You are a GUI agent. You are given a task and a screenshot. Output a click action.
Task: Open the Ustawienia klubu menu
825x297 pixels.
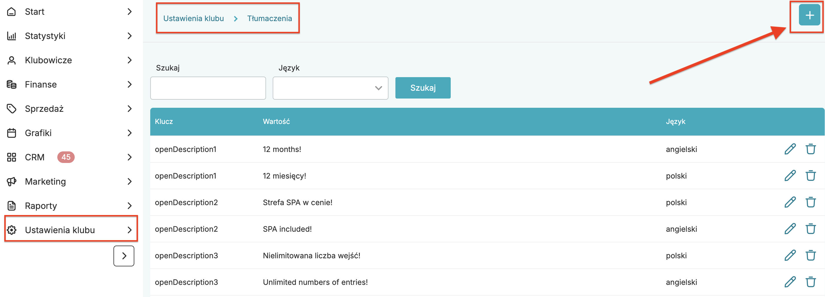[x=60, y=230]
